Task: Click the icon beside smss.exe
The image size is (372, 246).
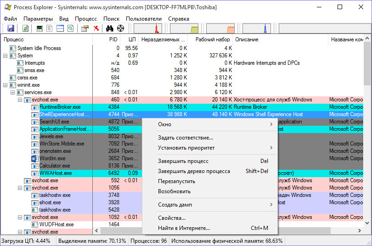Action: point(20,70)
